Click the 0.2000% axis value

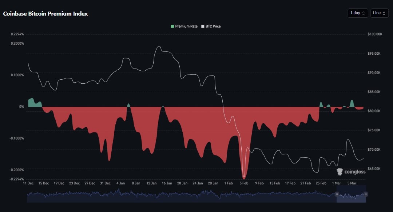coord(17,43)
